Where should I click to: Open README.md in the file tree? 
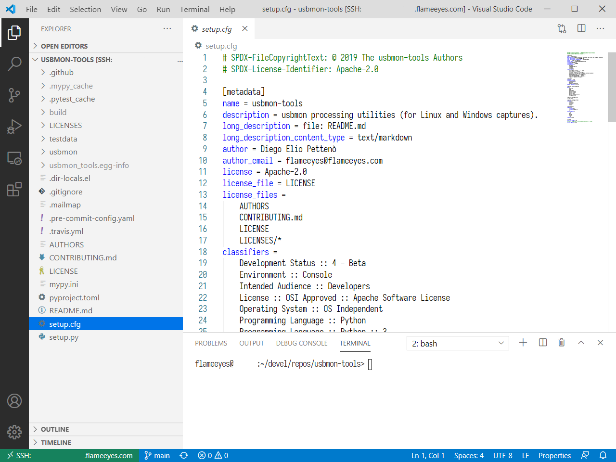pos(106,311)
